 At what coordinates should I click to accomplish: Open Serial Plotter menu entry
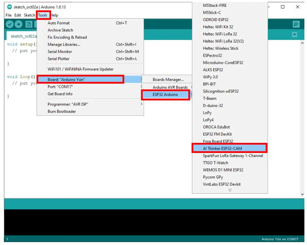tap(90, 59)
